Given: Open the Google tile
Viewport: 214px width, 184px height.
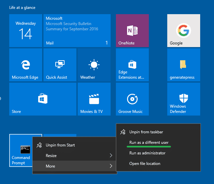Looking at the screenshot, I should click(x=184, y=31).
